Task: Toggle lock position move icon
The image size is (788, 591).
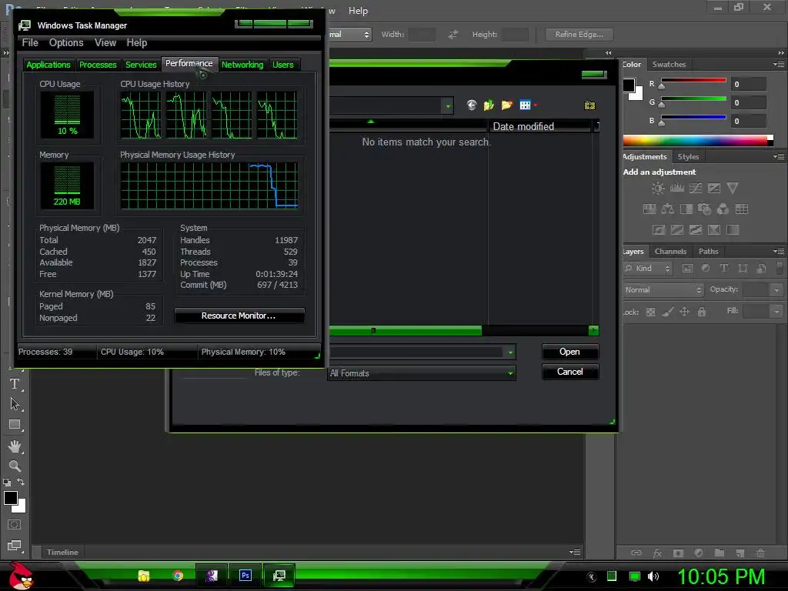Action: pos(684,312)
